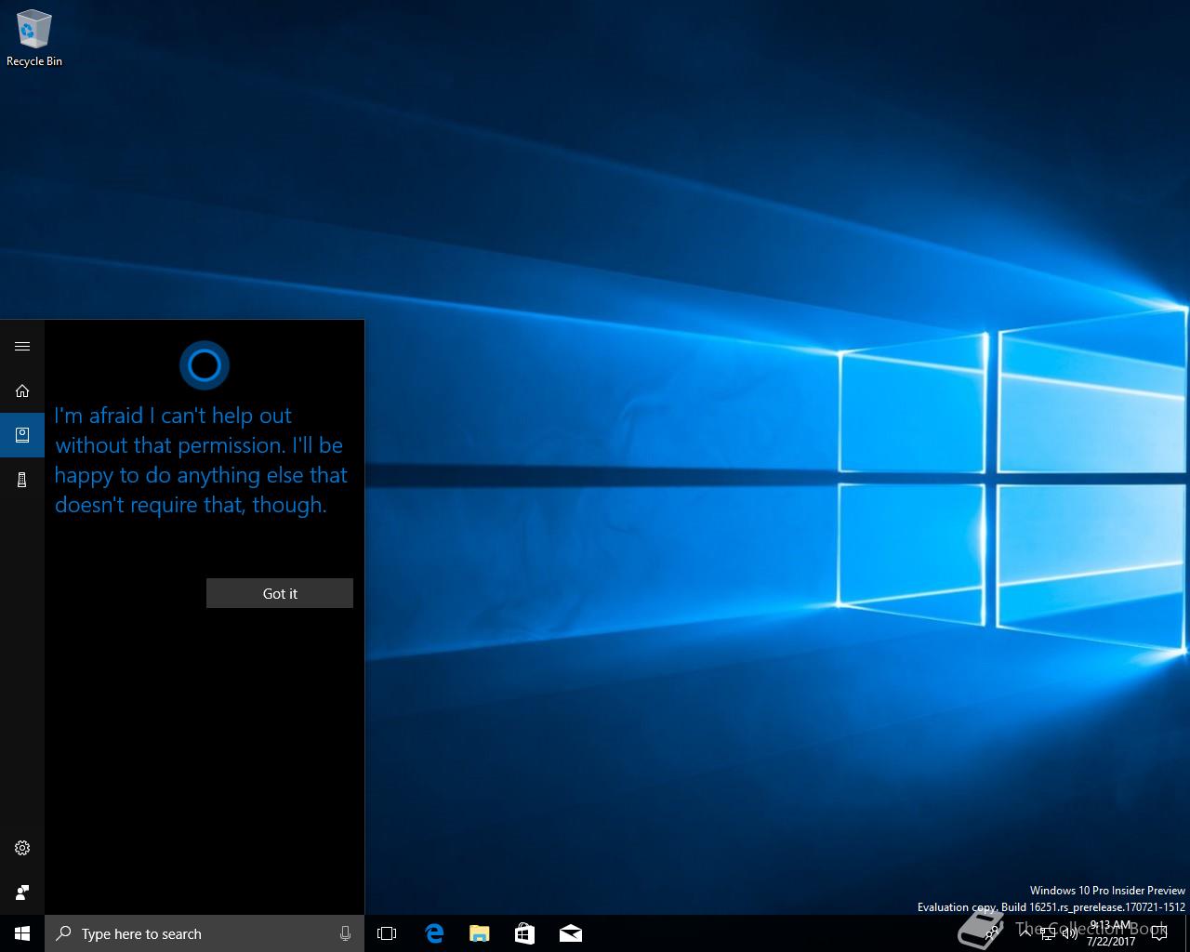Open Cortana Devices panel
The width and height of the screenshot is (1190, 952).
(22, 480)
